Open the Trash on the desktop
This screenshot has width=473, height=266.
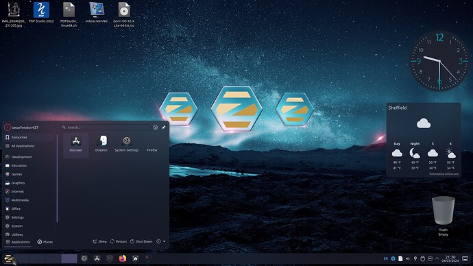coord(443,216)
